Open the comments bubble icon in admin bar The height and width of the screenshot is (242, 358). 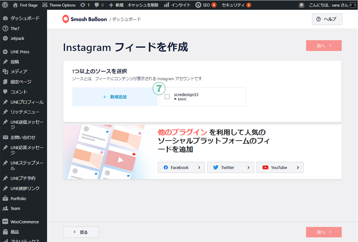(97, 5)
